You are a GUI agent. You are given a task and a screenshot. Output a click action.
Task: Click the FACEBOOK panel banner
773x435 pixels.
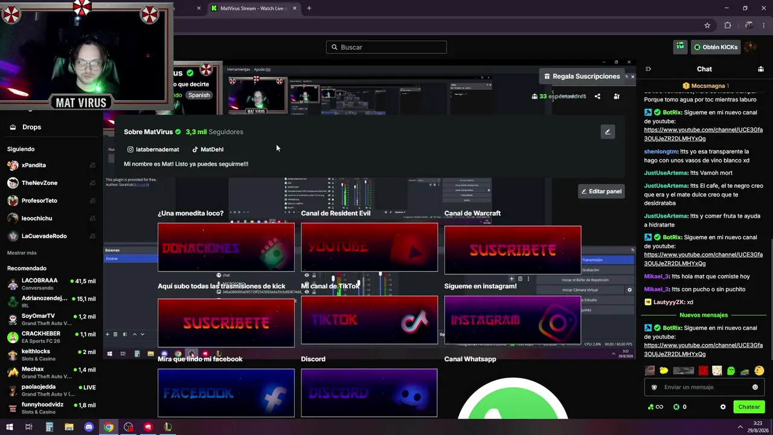(x=226, y=393)
